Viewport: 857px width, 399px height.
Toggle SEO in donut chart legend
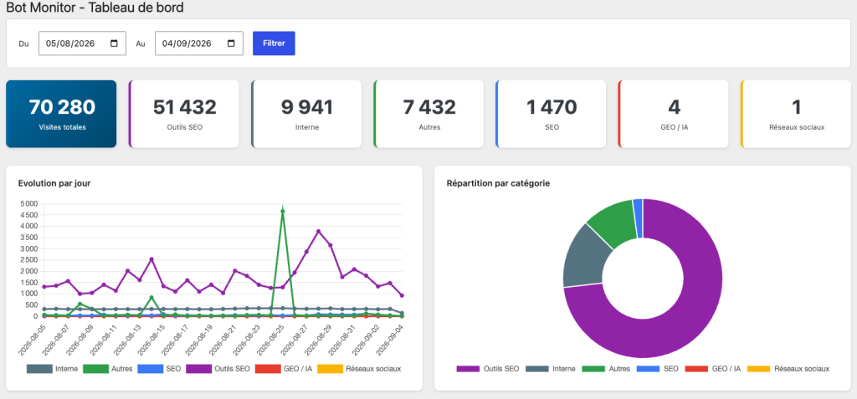[x=658, y=369]
